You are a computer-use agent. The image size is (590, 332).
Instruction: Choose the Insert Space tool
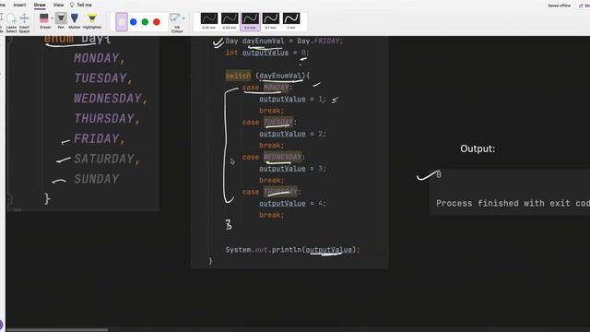(25, 22)
